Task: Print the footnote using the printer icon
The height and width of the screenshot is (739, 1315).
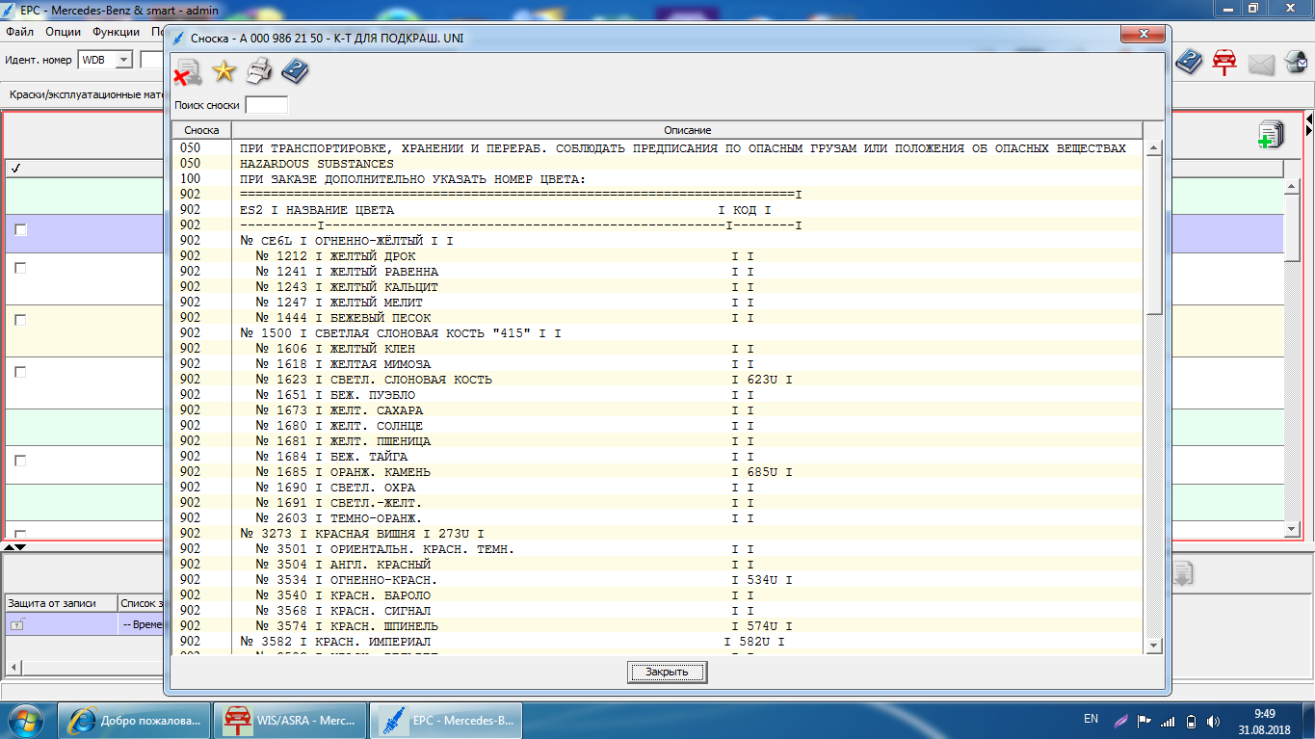Action: click(259, 71)
